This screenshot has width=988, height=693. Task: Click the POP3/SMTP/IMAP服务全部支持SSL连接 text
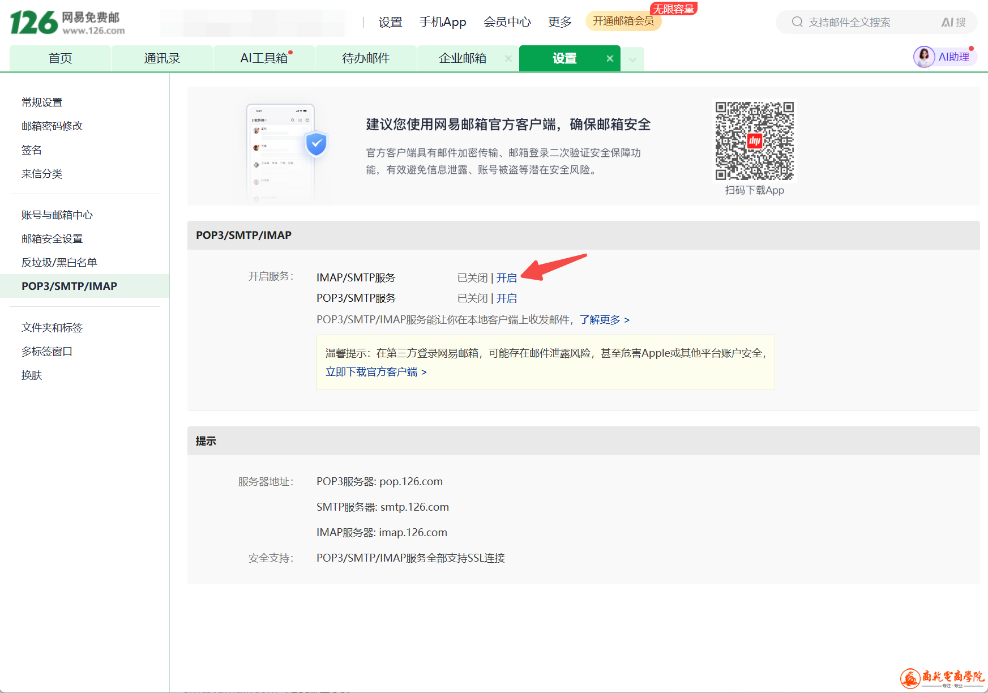[410, 558]
